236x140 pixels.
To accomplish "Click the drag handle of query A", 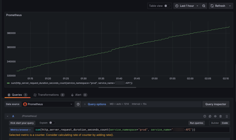I will [227, 116].
